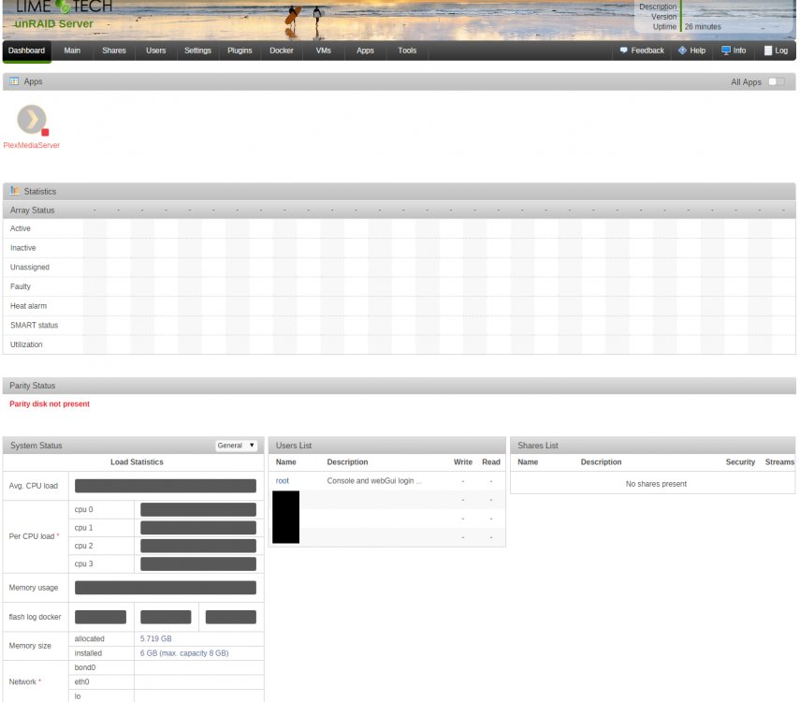Click the 'Parity disk not present' message
800x702 pixels.
[50, 403]
